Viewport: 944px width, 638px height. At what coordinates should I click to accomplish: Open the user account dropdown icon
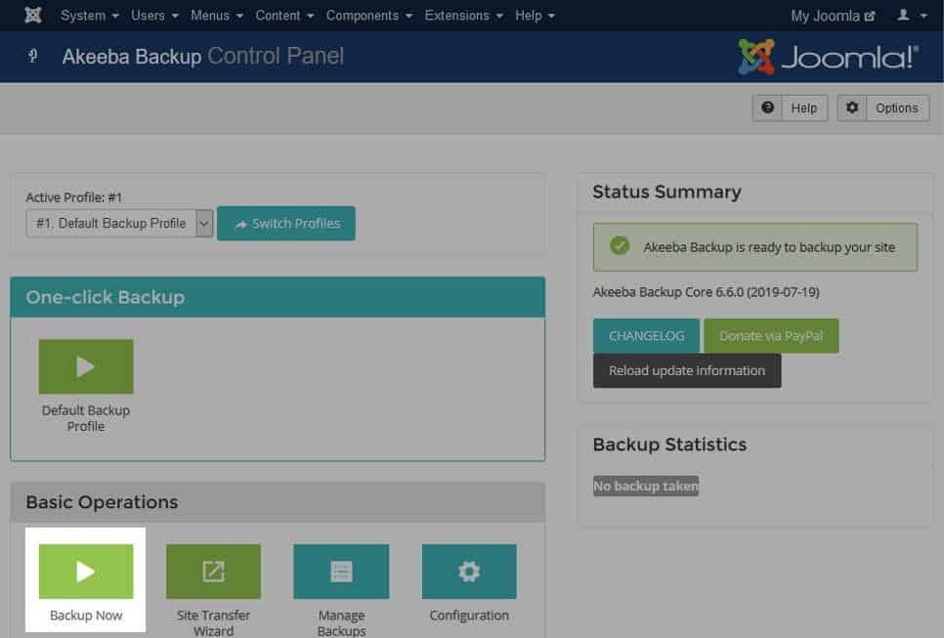[912, 15]
